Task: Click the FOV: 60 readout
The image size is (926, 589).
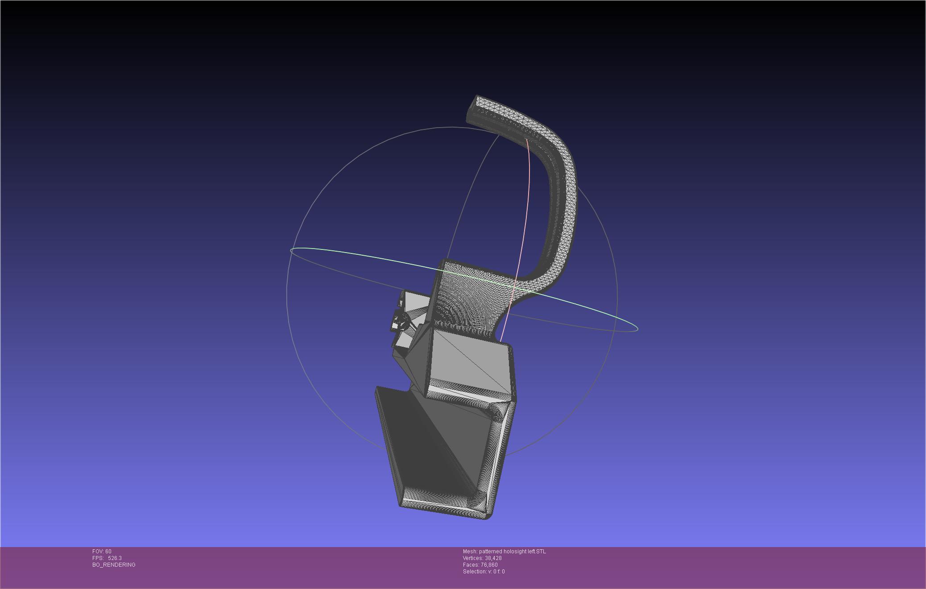Action: click(102, 552)
